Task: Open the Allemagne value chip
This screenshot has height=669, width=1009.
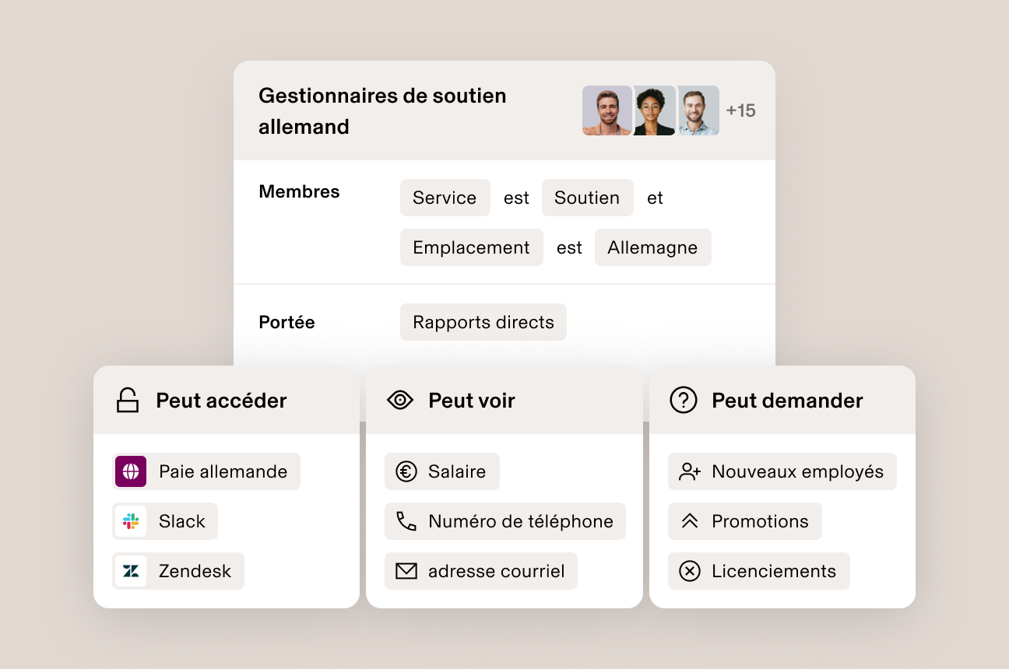Action: (652, 247)
